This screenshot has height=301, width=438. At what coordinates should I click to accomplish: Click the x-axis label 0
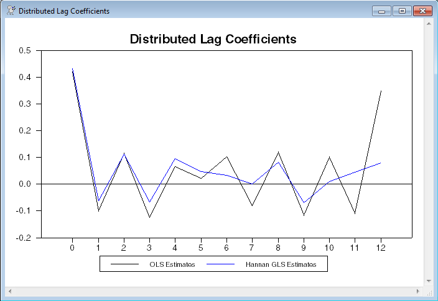[72, 248]
